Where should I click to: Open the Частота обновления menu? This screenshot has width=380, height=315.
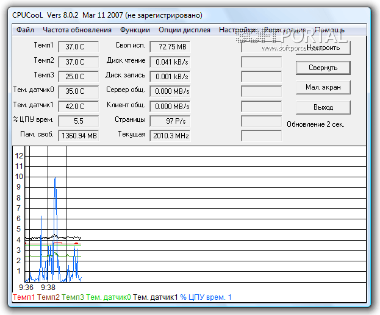coord(77,30)
